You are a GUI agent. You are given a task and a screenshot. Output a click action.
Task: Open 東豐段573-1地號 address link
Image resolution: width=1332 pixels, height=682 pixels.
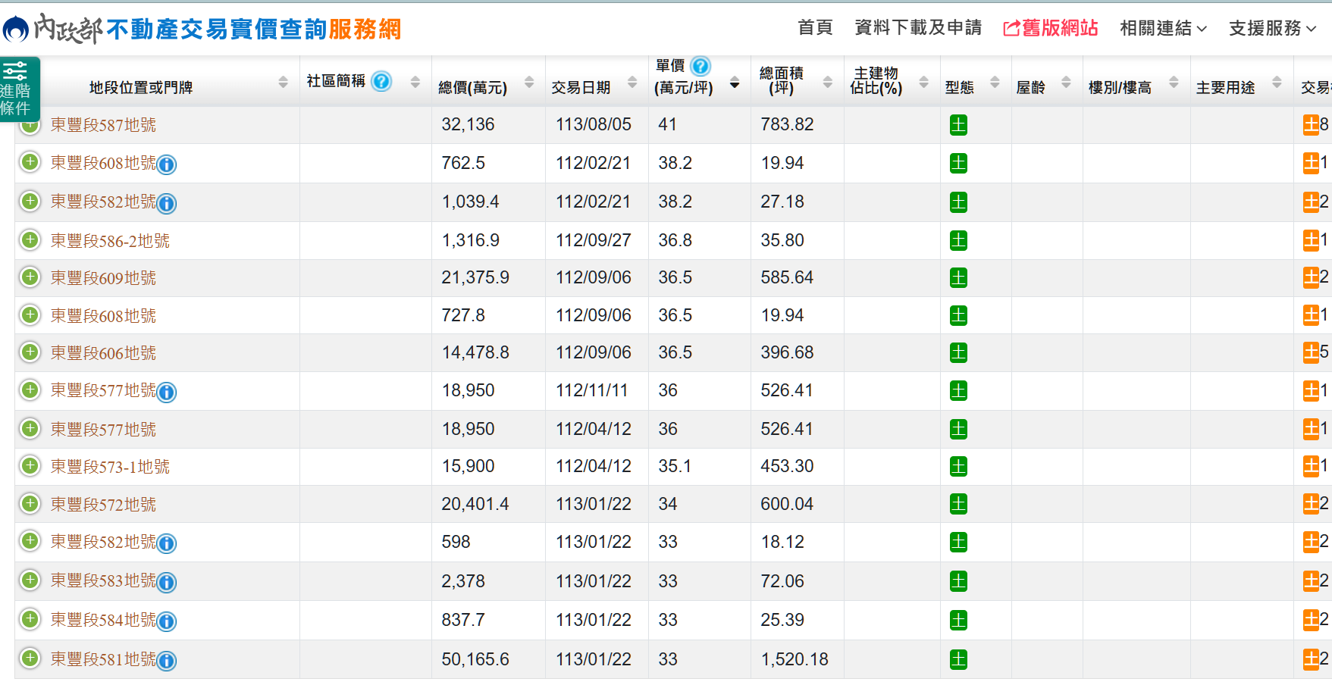click(x=110, y=467)
